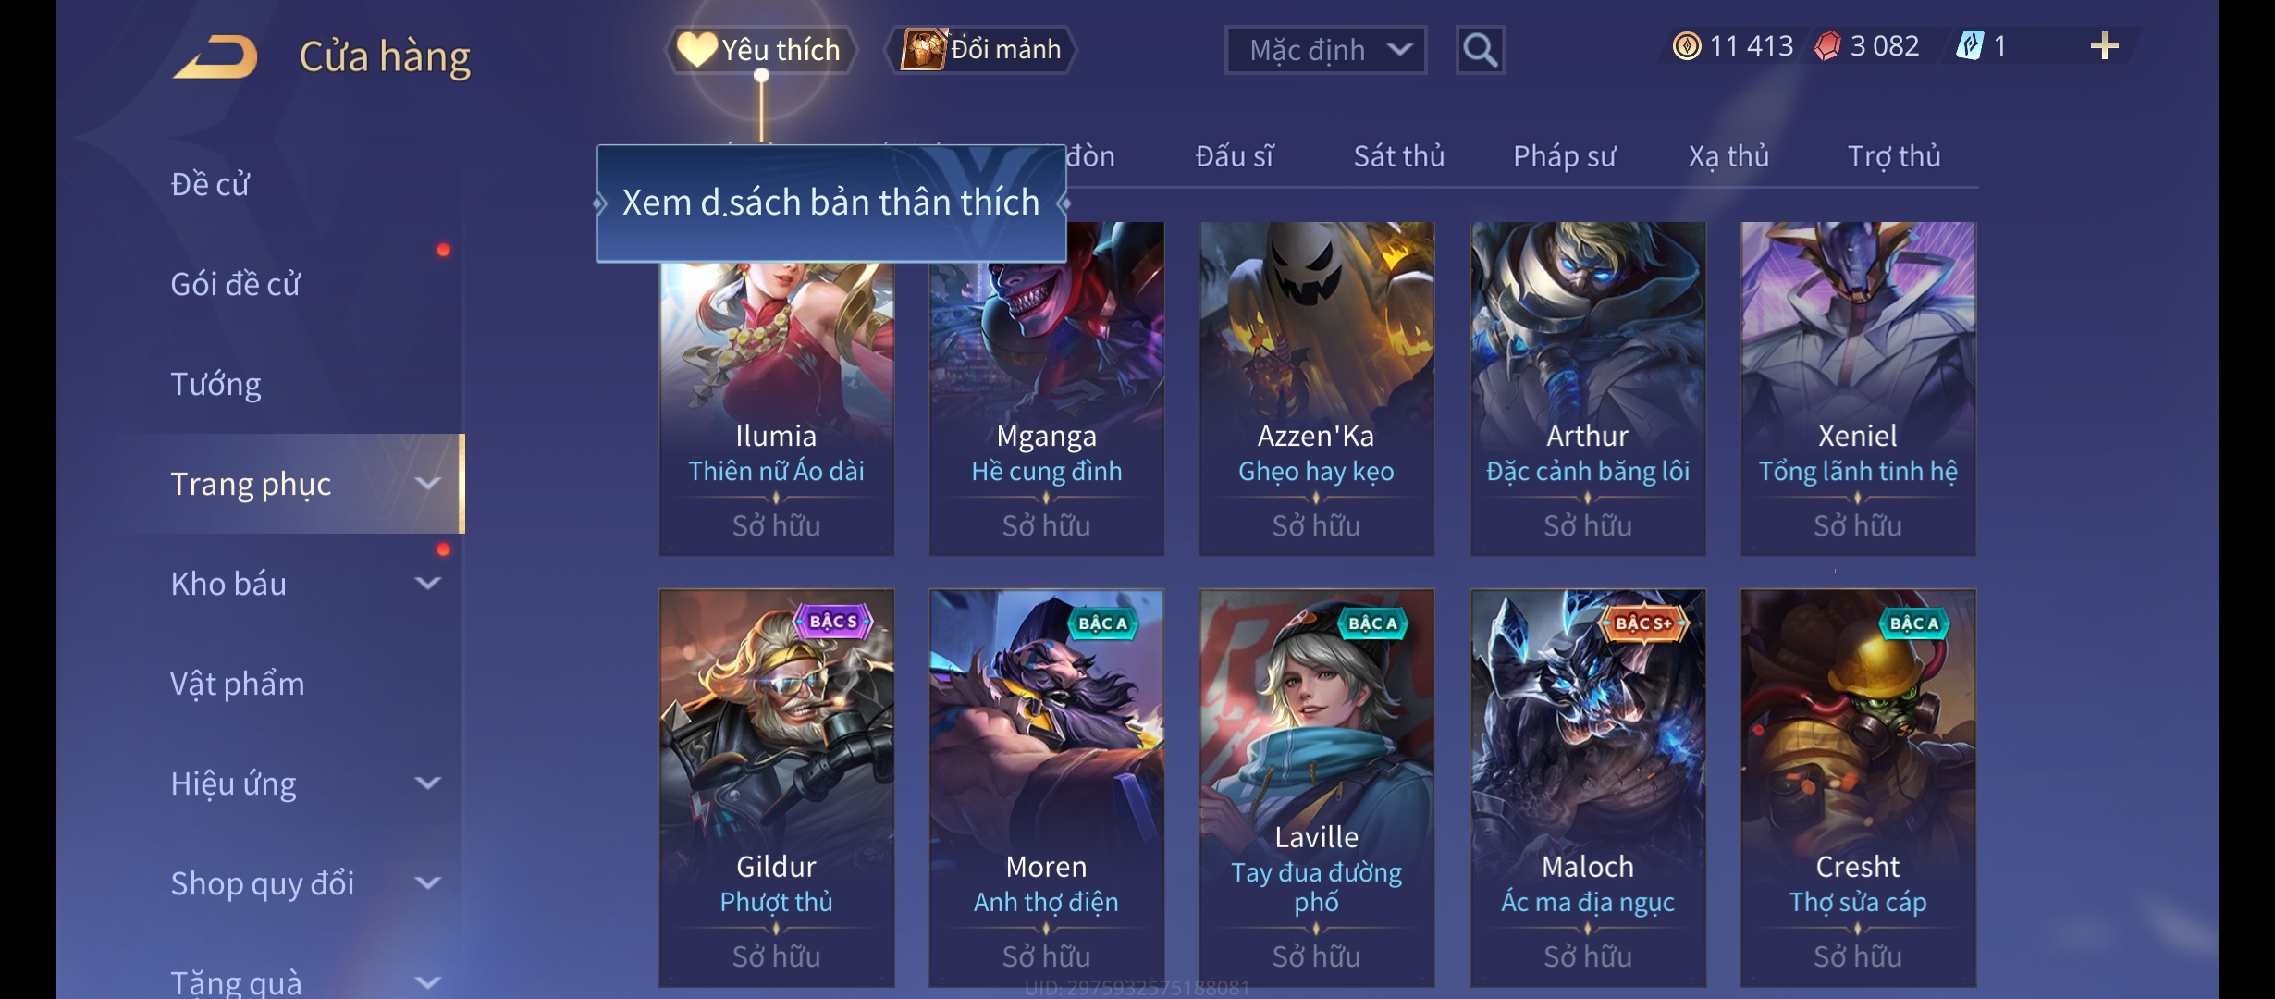Click the blue voucher ticket icon
The height and width of the screenshot is (999, 2275).
pos(1970,45)
